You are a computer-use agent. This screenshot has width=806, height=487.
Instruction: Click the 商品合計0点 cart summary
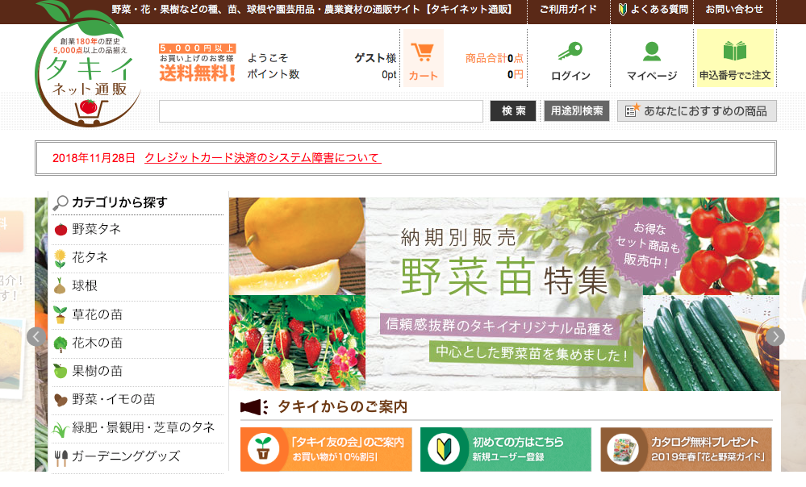tap(494, 58)
